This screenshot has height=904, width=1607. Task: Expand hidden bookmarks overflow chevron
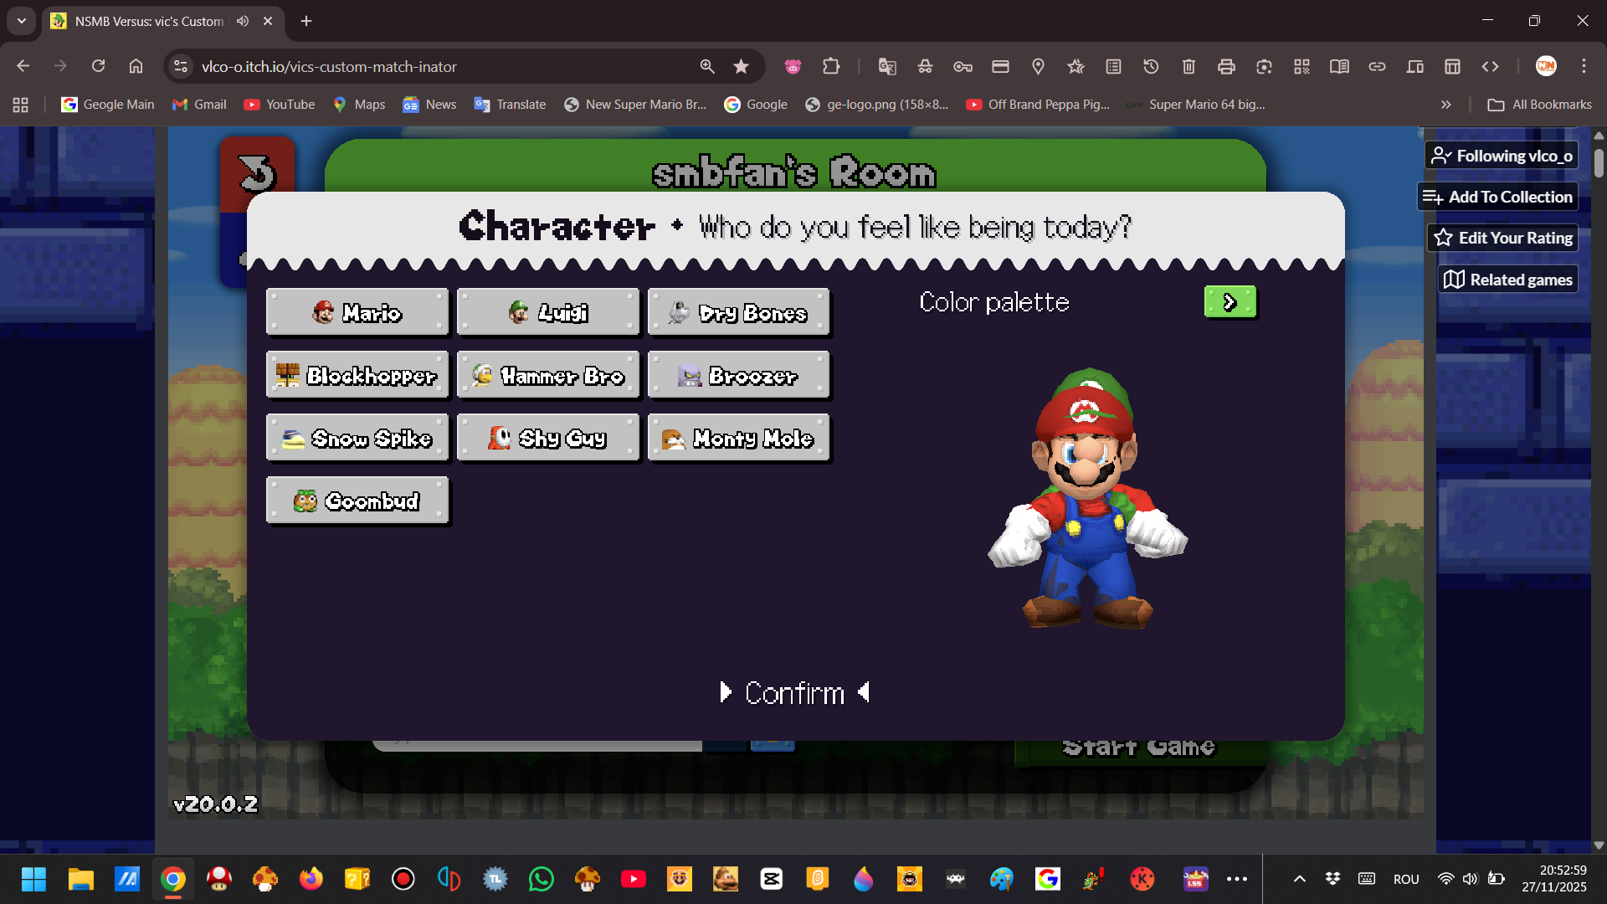pyautogui.click(x=1445, y=105)
